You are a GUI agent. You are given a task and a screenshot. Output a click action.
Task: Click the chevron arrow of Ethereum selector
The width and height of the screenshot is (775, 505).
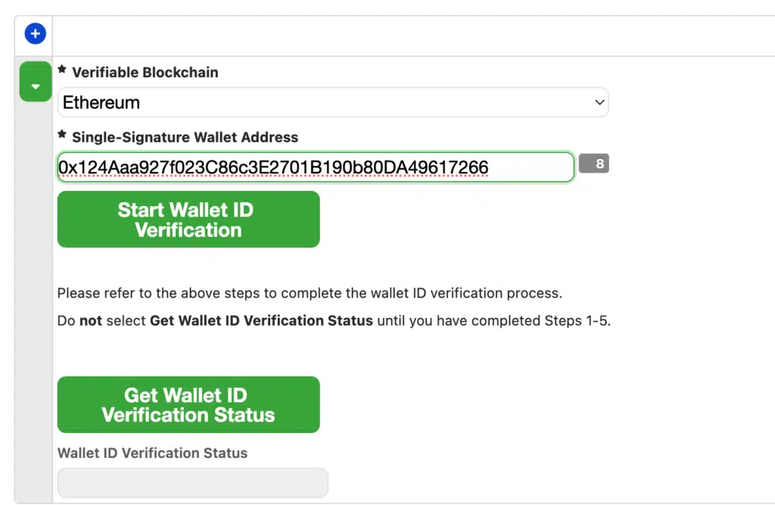[599, 102]
